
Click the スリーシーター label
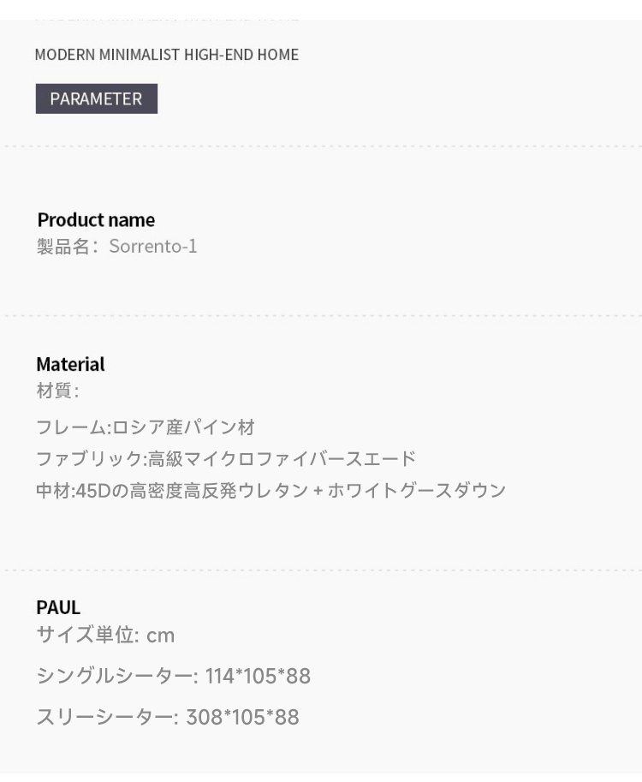(107, 718)
